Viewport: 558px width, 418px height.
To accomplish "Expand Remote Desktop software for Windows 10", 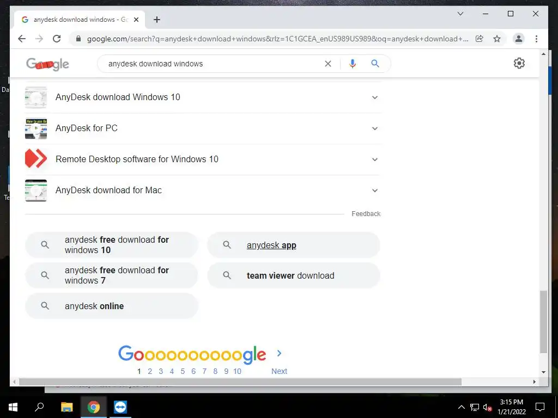I will 203,159.
